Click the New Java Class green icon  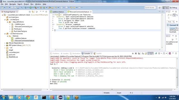click(44, 7)
